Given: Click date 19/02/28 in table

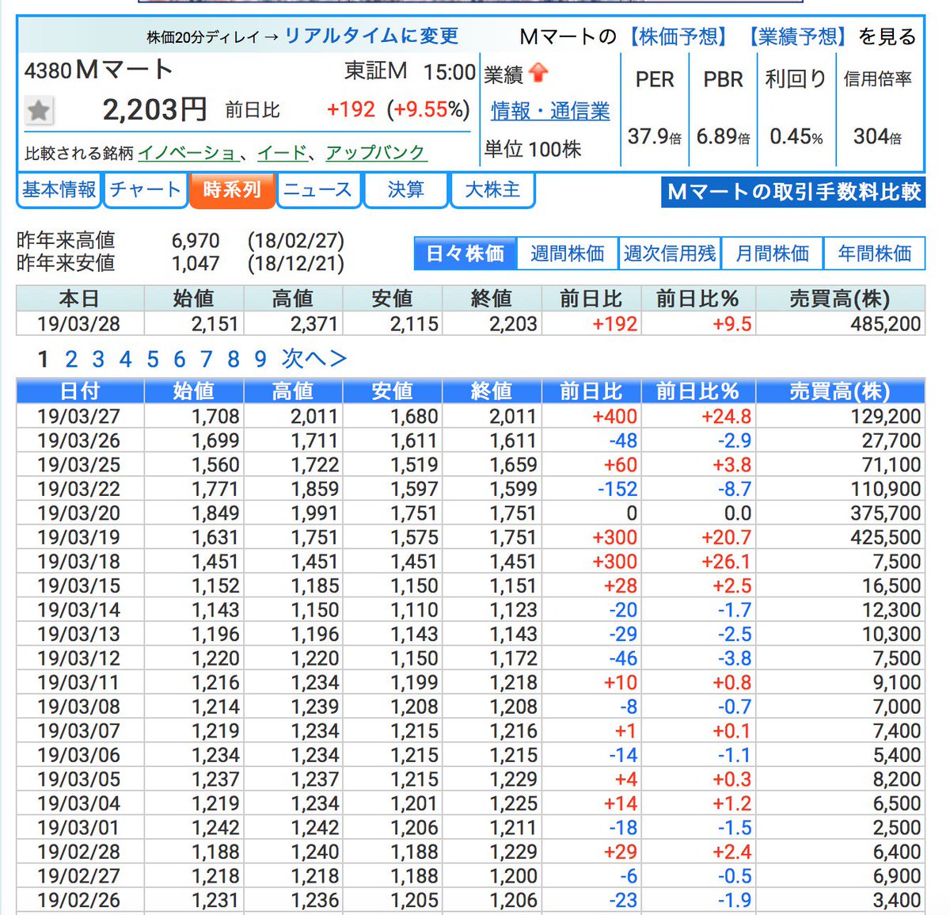Looking at the screenshot, I should (x=78, y=852).
